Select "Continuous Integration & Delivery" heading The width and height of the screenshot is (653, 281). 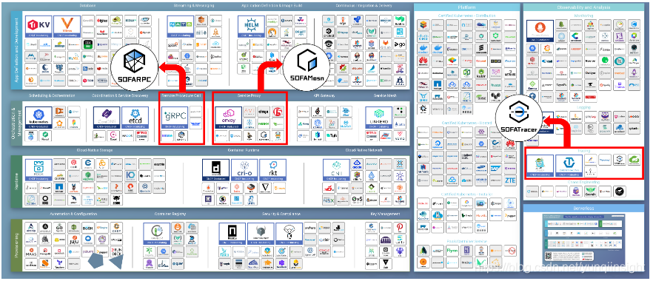point(365,6)
